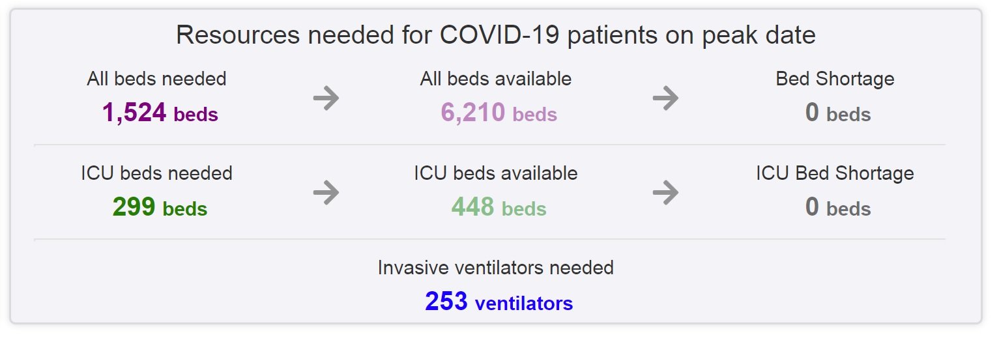Click the Bed Shortage label

(835, 79)
